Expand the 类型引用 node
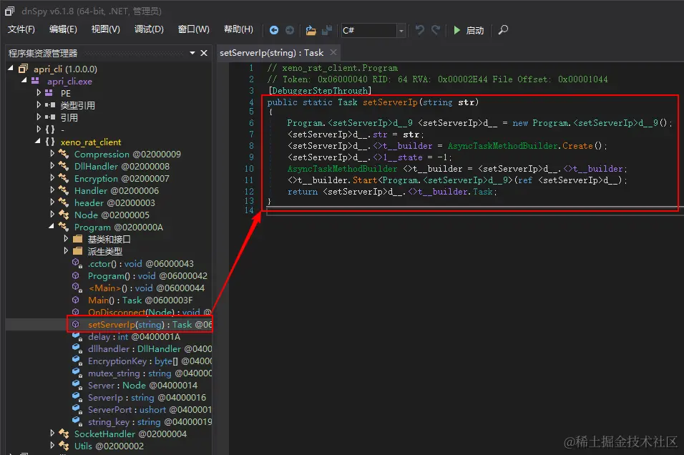 point(39,105)
